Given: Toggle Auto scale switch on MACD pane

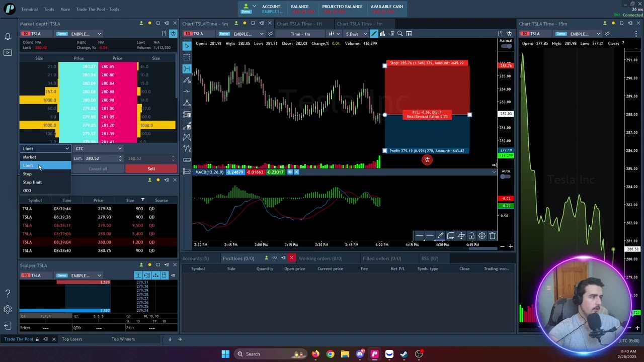Looking at the screenshot, I should point(506,177).
